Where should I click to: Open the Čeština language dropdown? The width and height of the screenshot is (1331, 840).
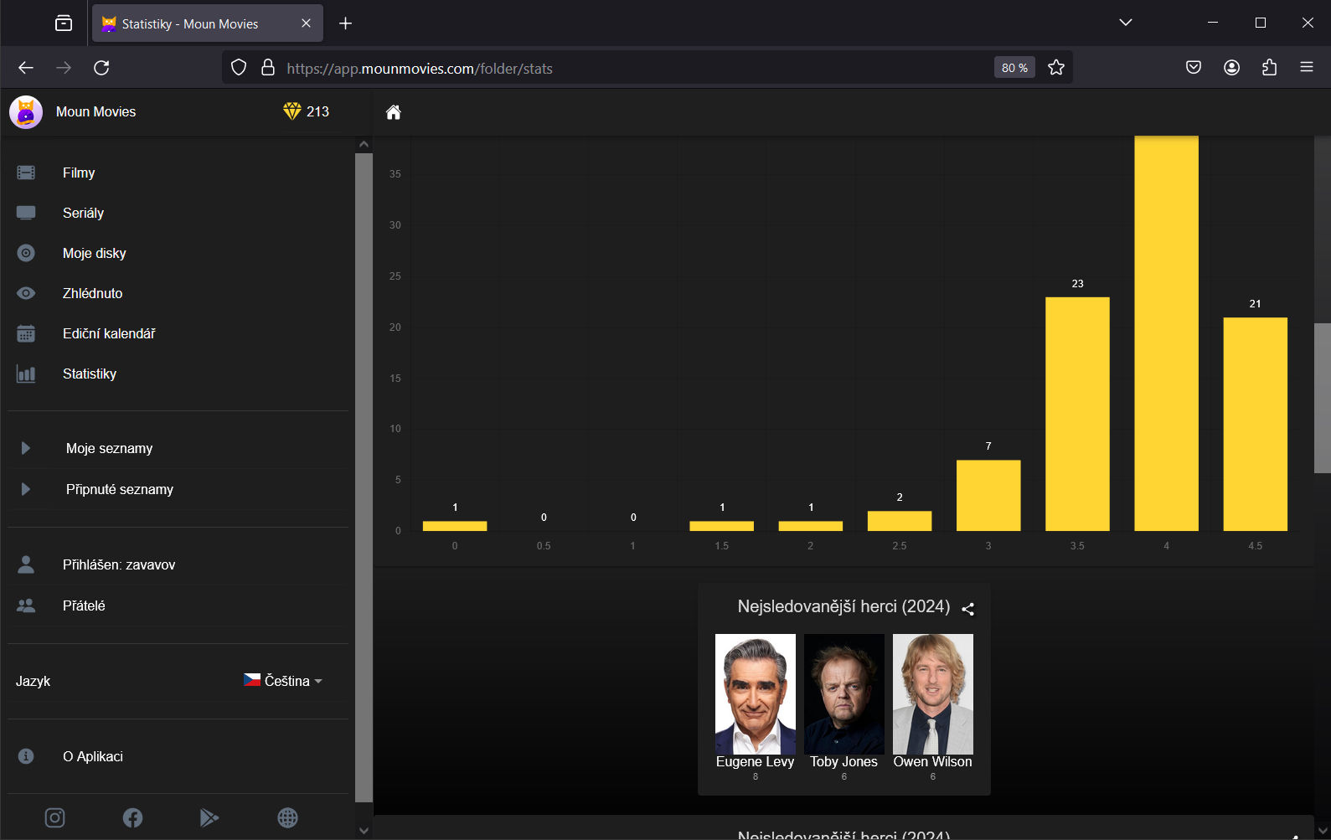point(283,681)
